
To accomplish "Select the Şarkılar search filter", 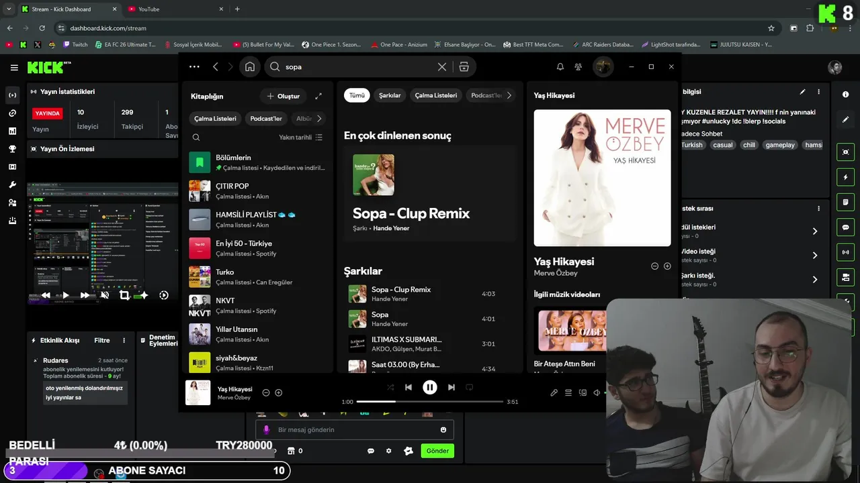I will (x=390, y=95).
